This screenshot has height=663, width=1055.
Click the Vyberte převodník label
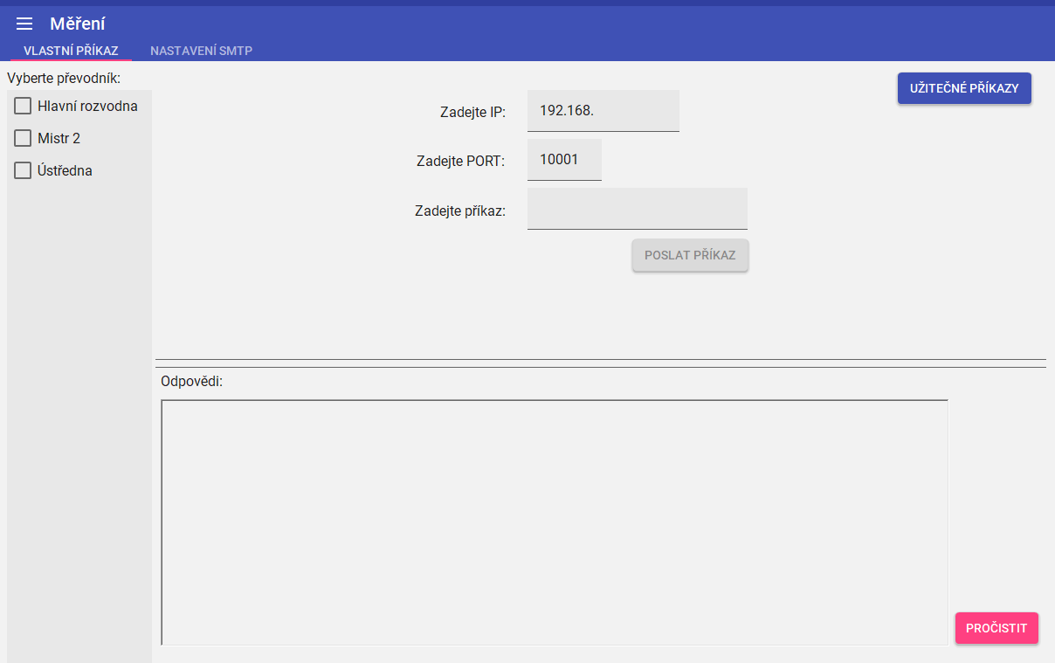click(x=64, y=79)
